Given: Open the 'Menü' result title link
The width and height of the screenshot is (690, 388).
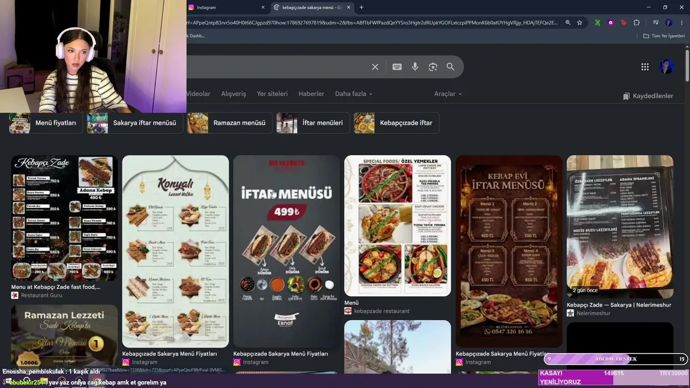Looking at the screenshot, I should coord(351,303).
